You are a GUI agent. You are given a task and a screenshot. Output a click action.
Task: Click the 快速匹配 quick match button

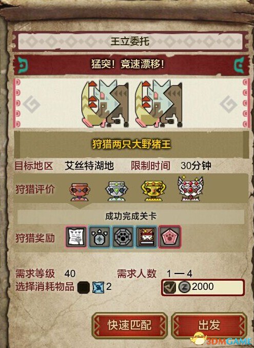(x=130, y=325)
